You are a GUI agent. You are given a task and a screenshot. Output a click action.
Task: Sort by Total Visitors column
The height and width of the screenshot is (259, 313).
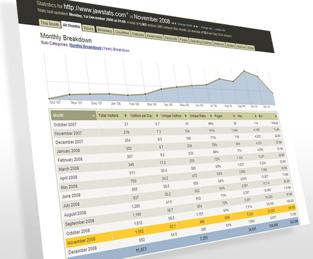click(x=113, y=116)
